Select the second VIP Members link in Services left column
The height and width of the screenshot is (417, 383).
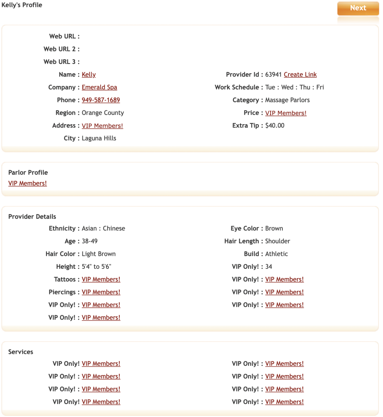pyautogui.click(x=101, y=376)
